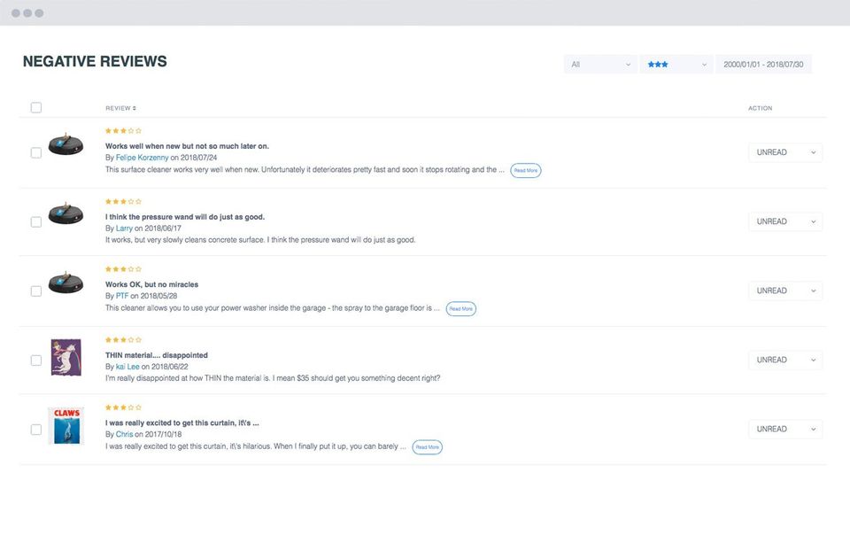Expand UNREAD action dropdown for Larry's review
This screenshot has height=558, width=850.
(x=785, y=221)
